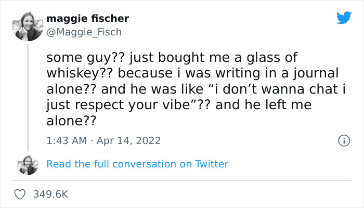Click the small avatar beside the conversation link
This screenshot has height=208, width=364.
28,164
